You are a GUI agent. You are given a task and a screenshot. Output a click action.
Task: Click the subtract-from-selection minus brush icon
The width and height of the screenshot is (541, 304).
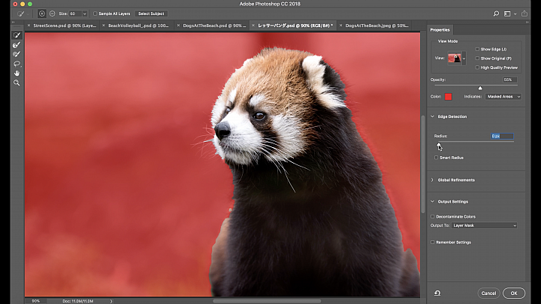(52, 14)
